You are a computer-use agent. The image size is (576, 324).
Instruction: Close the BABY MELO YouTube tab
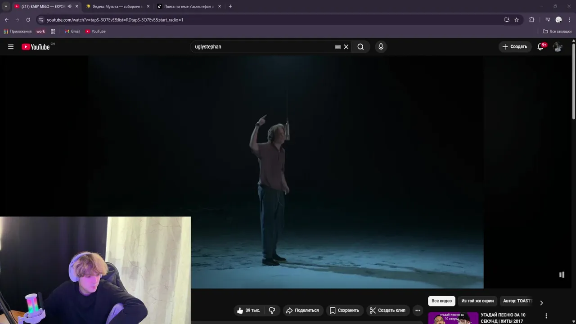(x=76, y=6)
